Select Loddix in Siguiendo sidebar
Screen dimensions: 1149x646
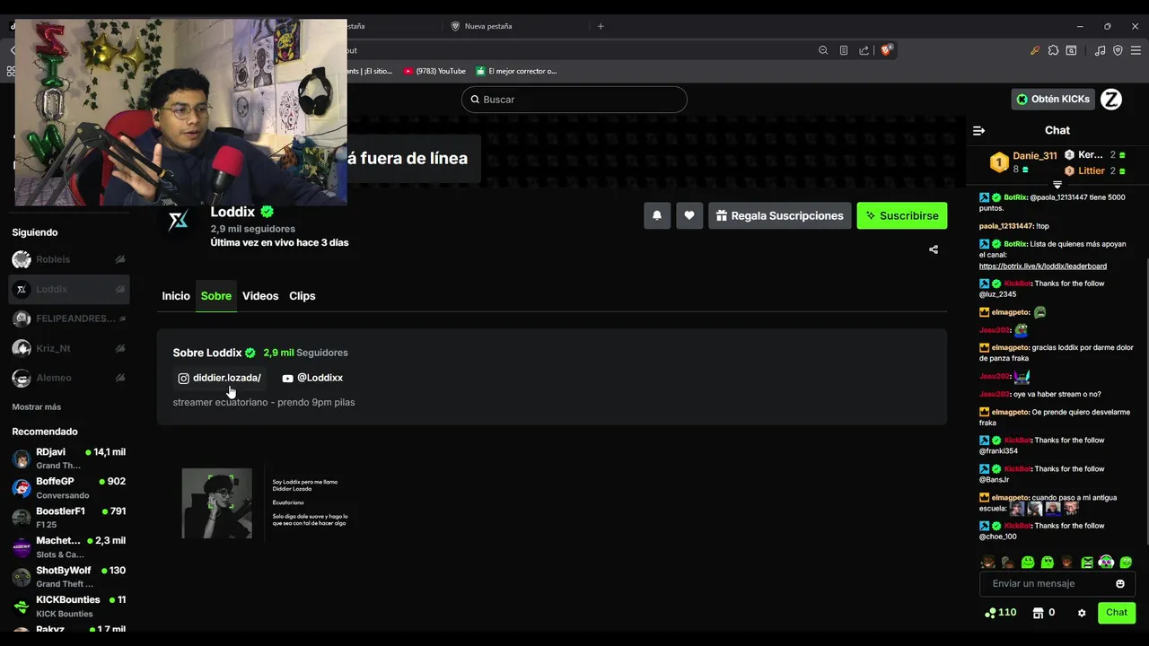69,289
